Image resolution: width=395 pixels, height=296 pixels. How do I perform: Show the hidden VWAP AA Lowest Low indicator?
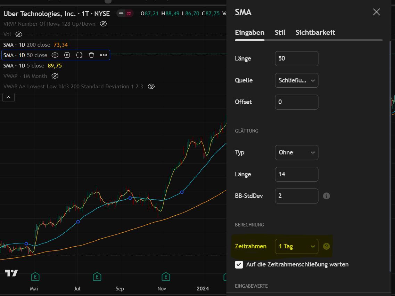point(151,86)
